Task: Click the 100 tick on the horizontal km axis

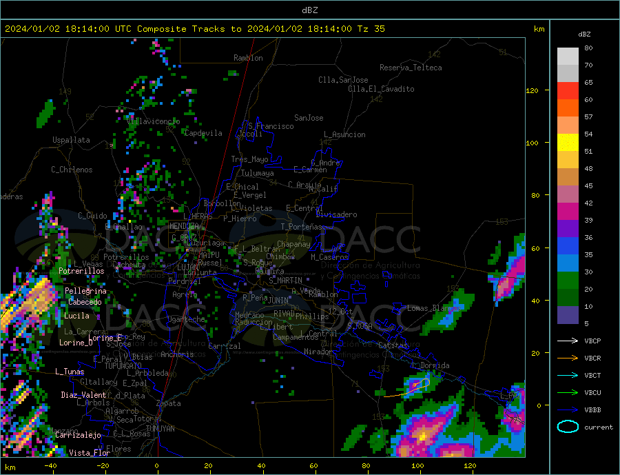Action: tap(417, 466)
